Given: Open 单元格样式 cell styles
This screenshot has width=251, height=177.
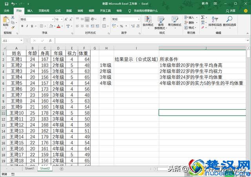Looking at the screenshot, I should pyautogui.click(x=175, y=22).
